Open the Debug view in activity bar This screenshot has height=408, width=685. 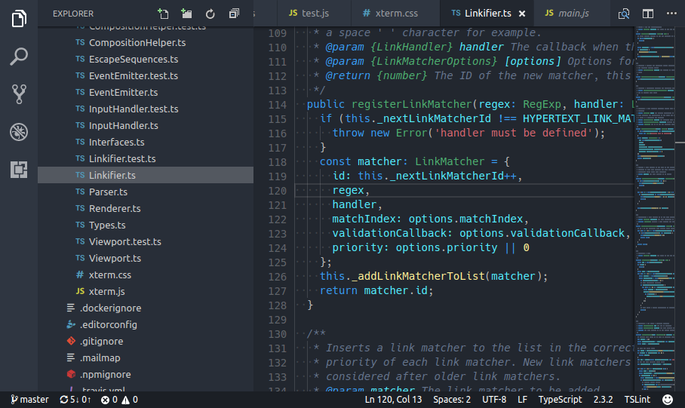tap(19, 131)
